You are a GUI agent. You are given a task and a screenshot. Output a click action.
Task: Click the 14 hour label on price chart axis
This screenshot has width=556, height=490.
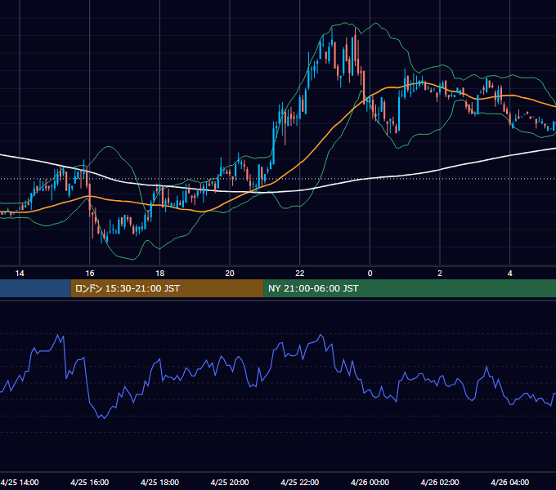(20, 274)
